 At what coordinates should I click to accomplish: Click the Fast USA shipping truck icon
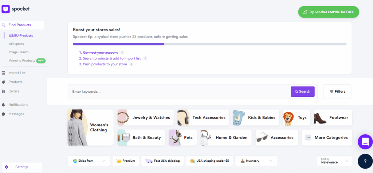click(149, 161)
